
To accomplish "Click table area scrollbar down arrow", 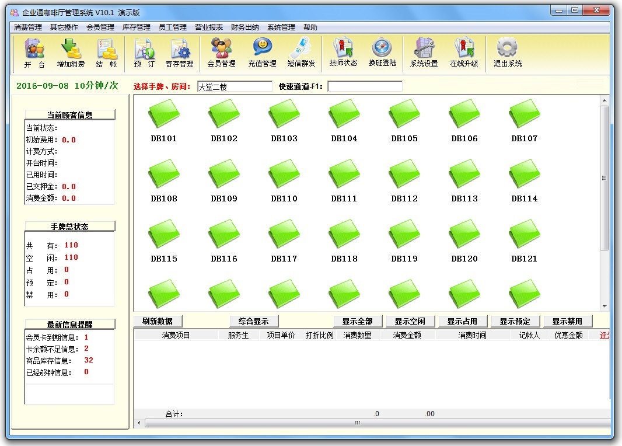I will (604, 306).
